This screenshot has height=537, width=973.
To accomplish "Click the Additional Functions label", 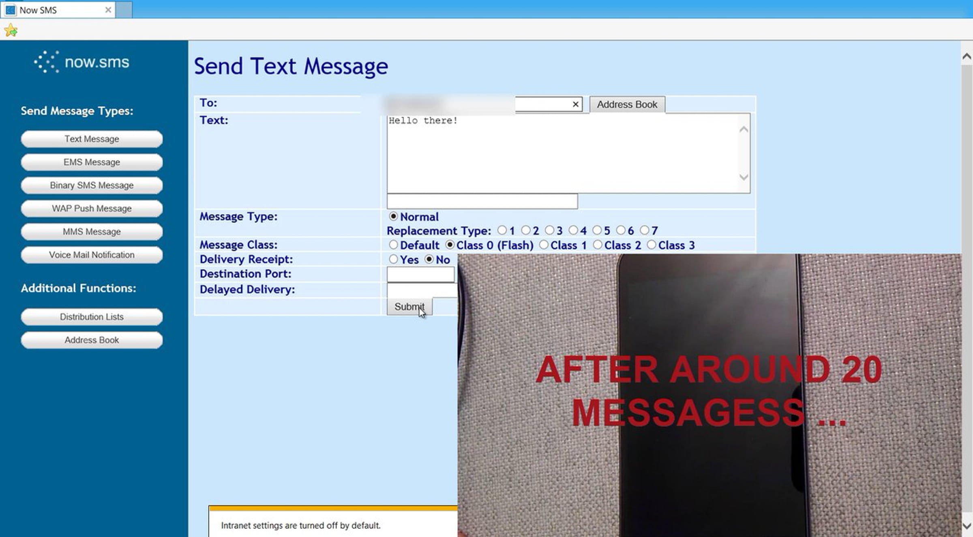I will click(x=79, y=288).
